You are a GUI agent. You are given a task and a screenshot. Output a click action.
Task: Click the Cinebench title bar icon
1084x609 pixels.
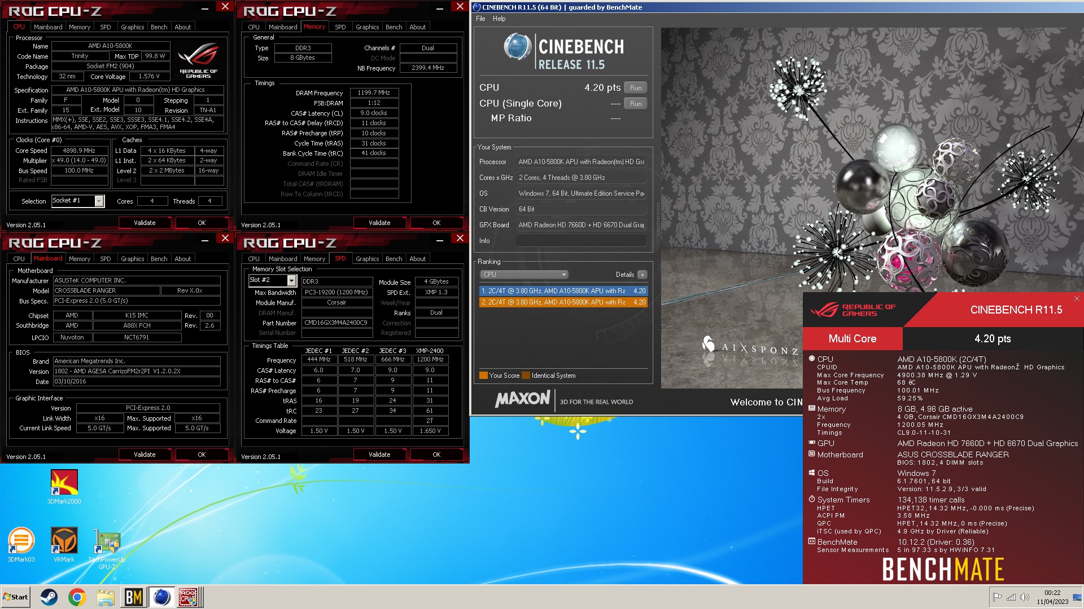pos(477,7)
